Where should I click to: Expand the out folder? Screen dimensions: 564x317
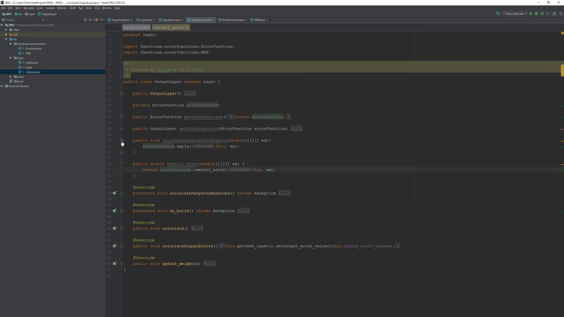[x=6, y=34]
